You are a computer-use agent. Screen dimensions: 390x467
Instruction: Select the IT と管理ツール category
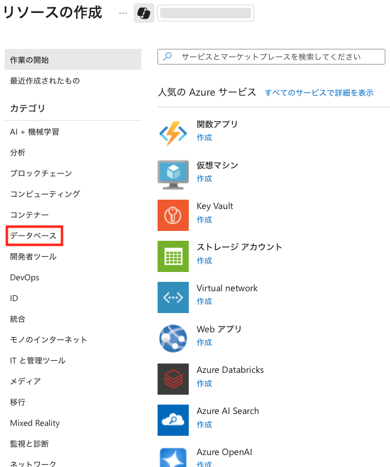(38, 360)
